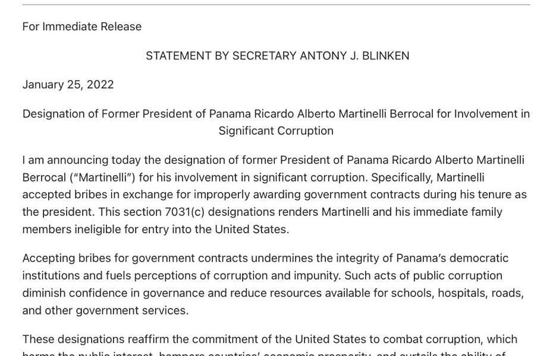The height and width of the screenshot is (356, 553).
Task: Click the date 'January 25, 2022'
Action: coord(68,85)
